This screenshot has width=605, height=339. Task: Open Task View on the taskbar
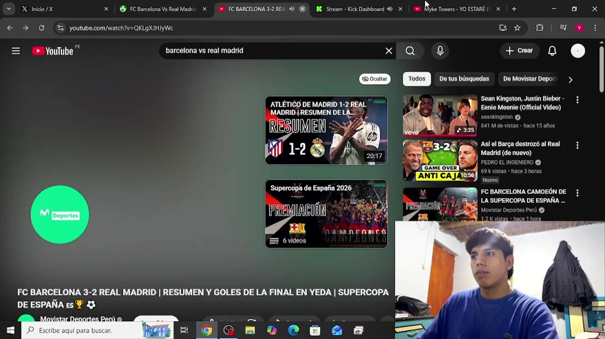pos(184,331)
